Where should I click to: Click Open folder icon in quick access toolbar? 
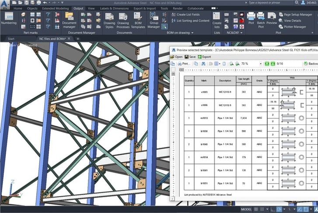[x=20, y=3]
